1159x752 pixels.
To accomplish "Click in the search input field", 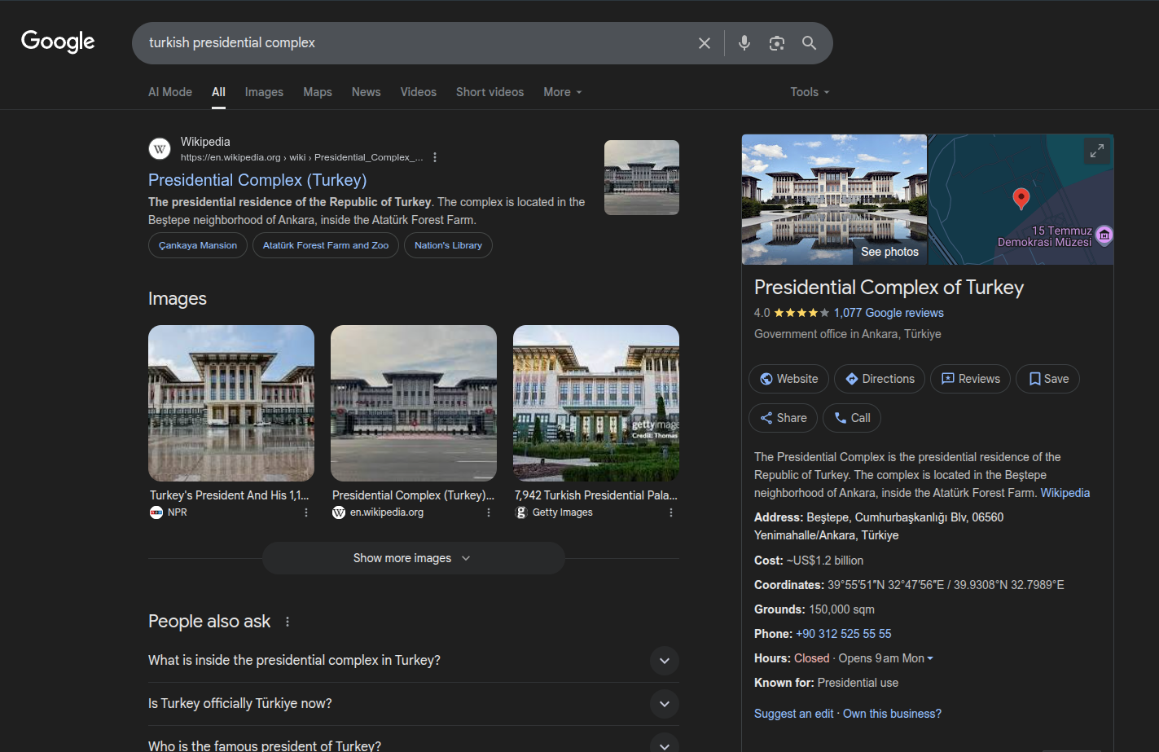I will click(415, 43).
